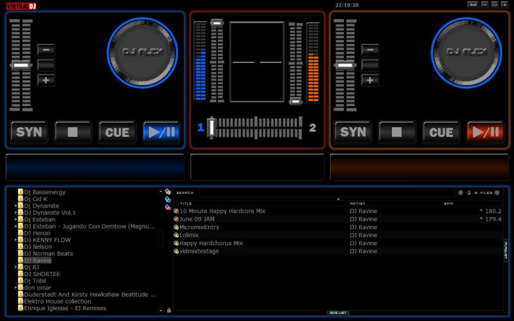The height and width of the screenshot is (321, 514).
Task: Expand the don omar folder
Action: pos(15,288)
